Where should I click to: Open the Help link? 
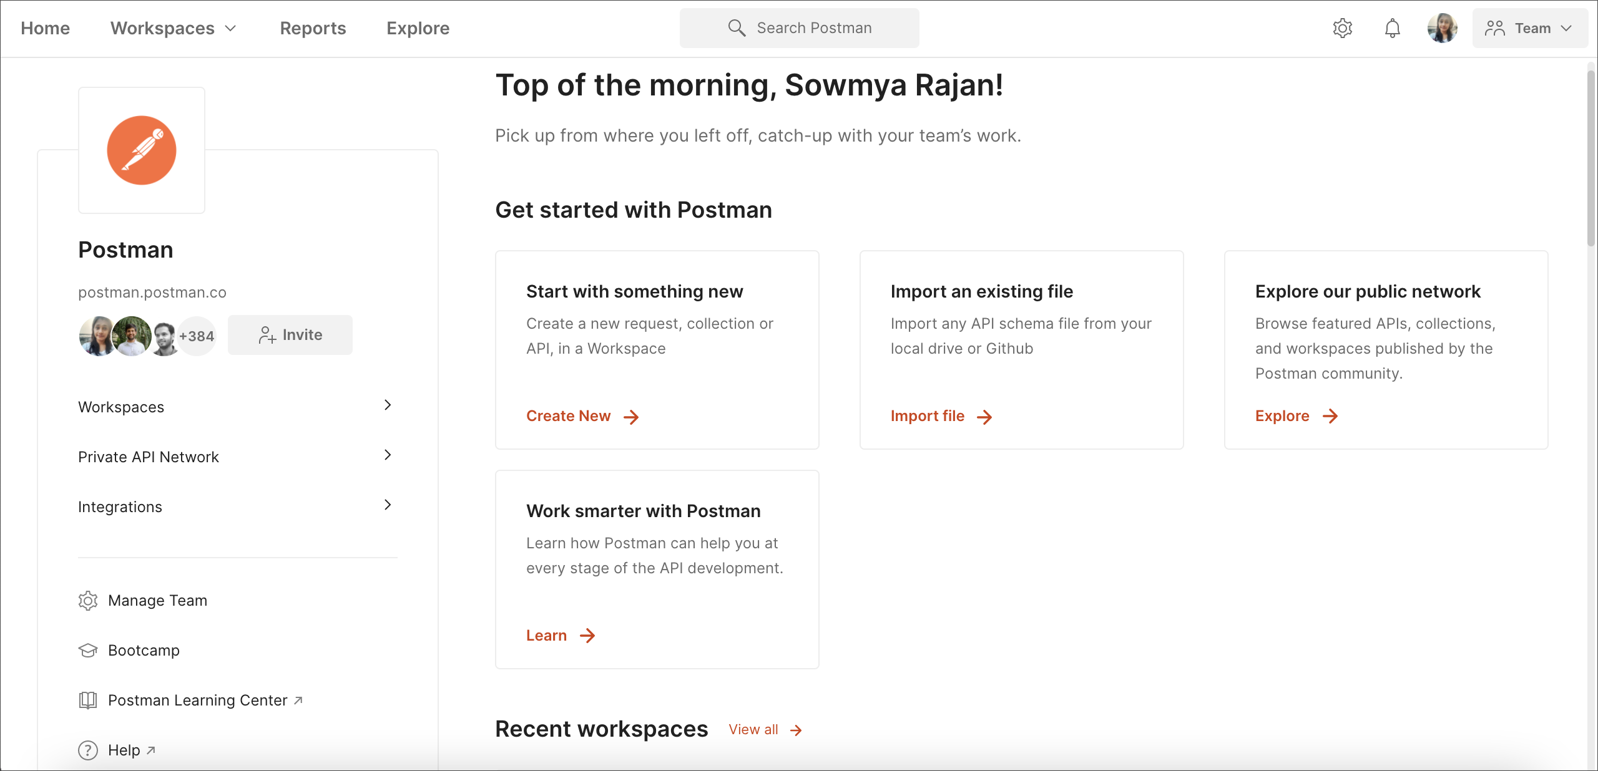click(x=124, y=750)
